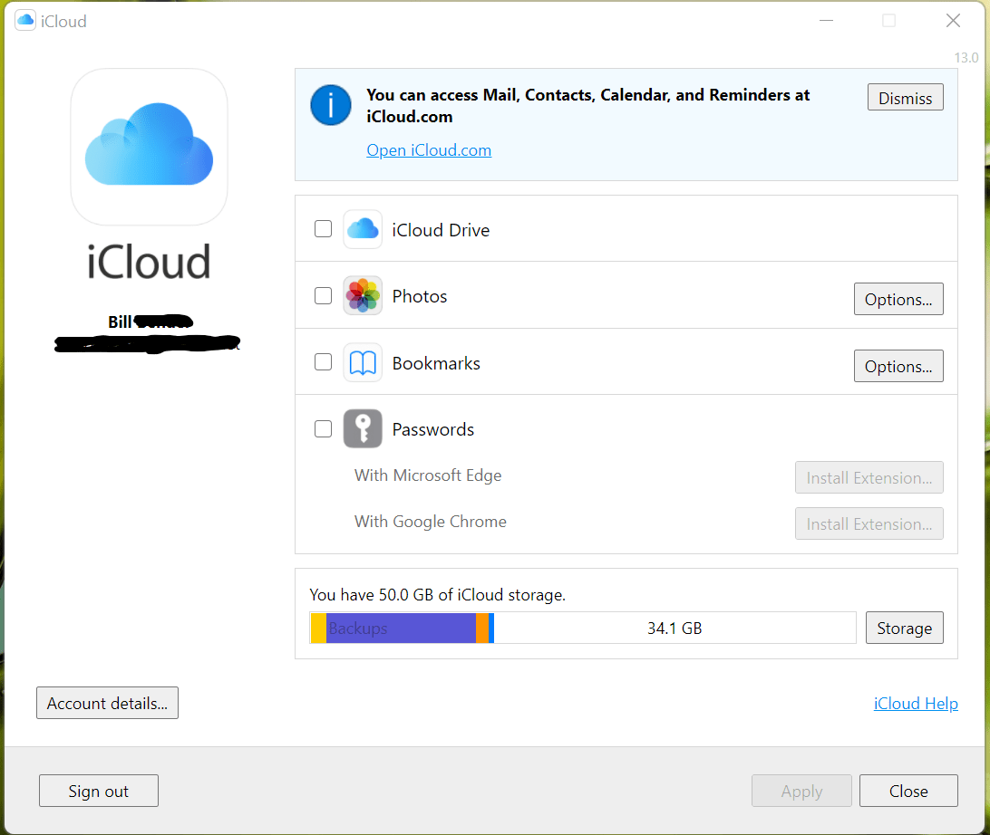Open the Storage management button
Viewport: 990px width, 835px height.
pyautogui.click(x=904, y=628)
